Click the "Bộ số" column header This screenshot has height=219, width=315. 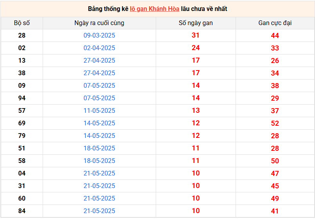22,23
